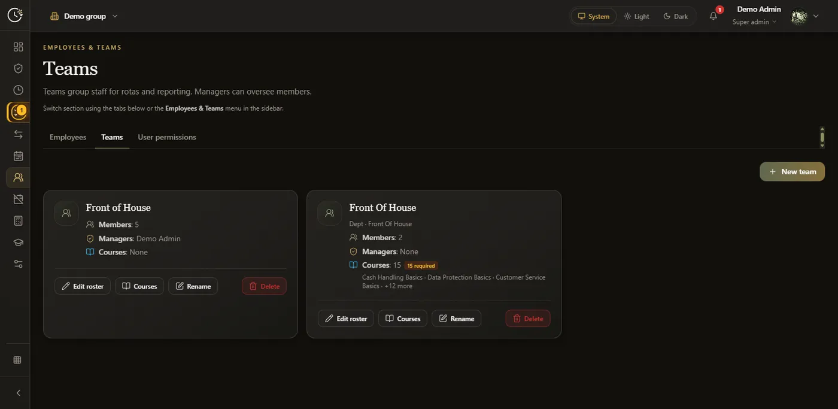This screenshot has width=838, height=409.
Task: Go to the Employees tab
Action: [x=68, y=137]
